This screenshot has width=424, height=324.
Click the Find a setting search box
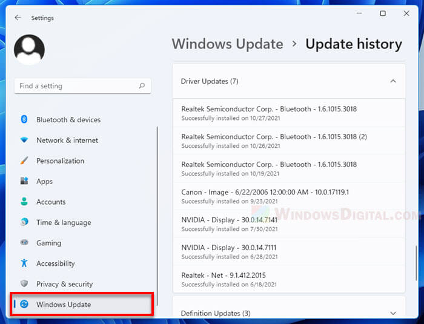tap(83, 86)
